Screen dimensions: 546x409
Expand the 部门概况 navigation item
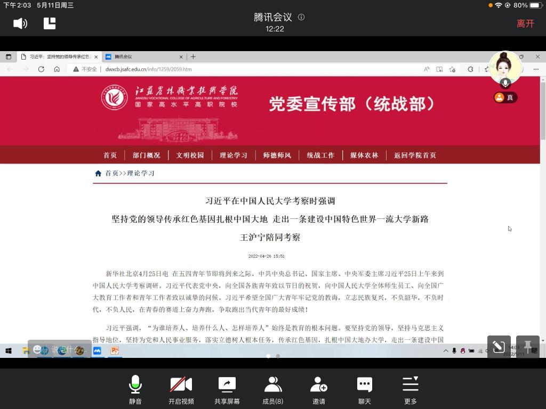click(x=147, y=156)
